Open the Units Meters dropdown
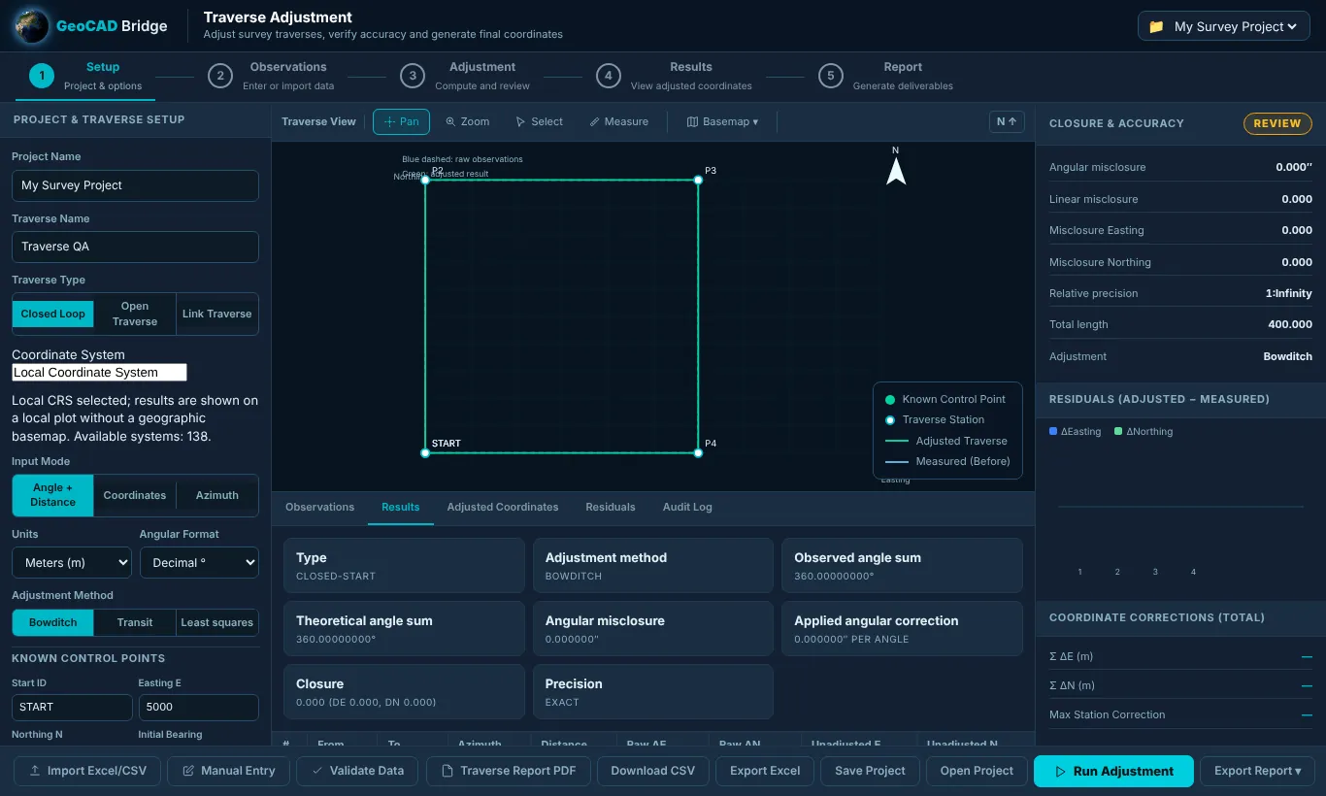Viewport: 1326px width, 796px height. tap(72, 562)
